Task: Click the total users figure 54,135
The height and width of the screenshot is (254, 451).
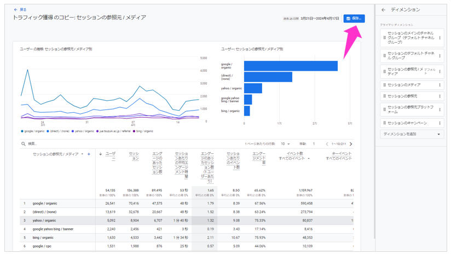Action: point(110,190)
